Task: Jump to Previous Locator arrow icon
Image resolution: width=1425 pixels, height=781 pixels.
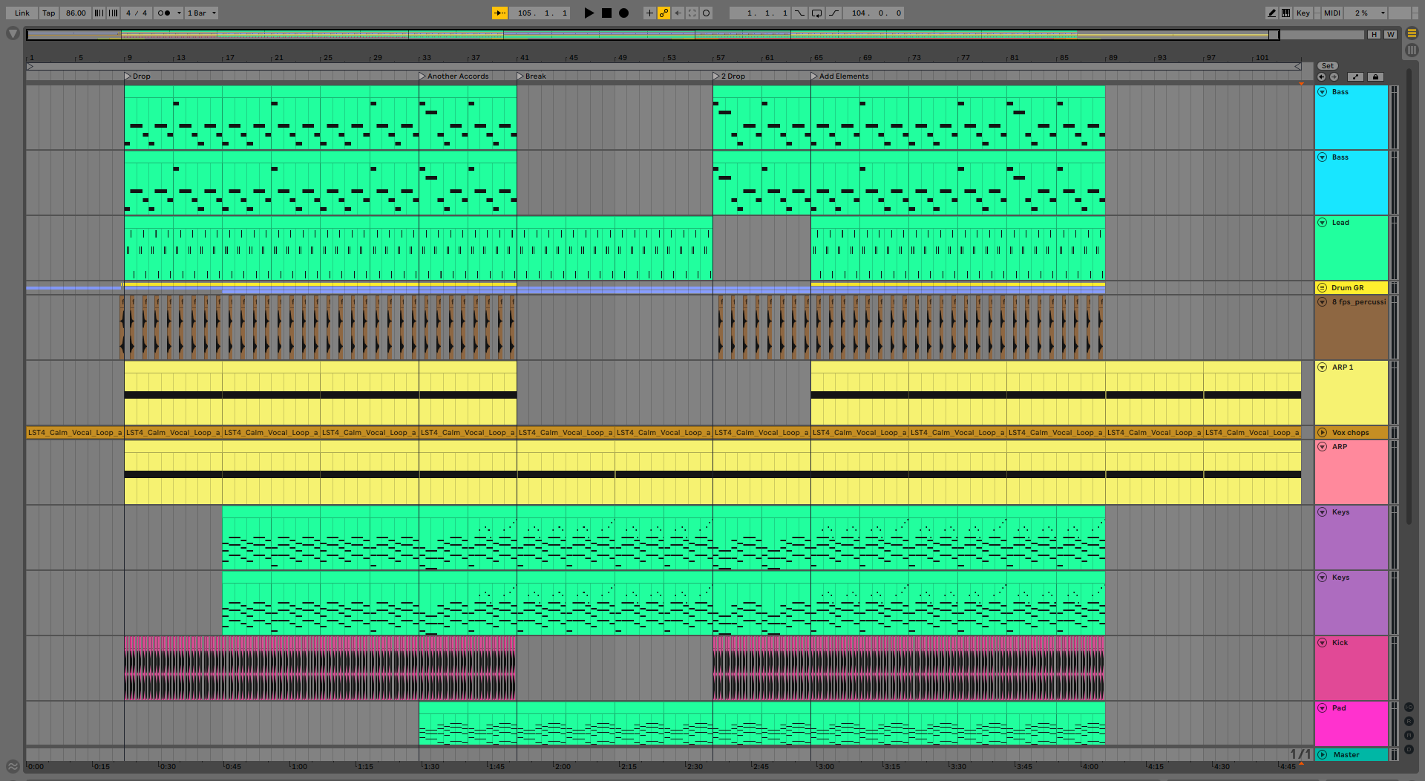Action: pos(1321,76)
